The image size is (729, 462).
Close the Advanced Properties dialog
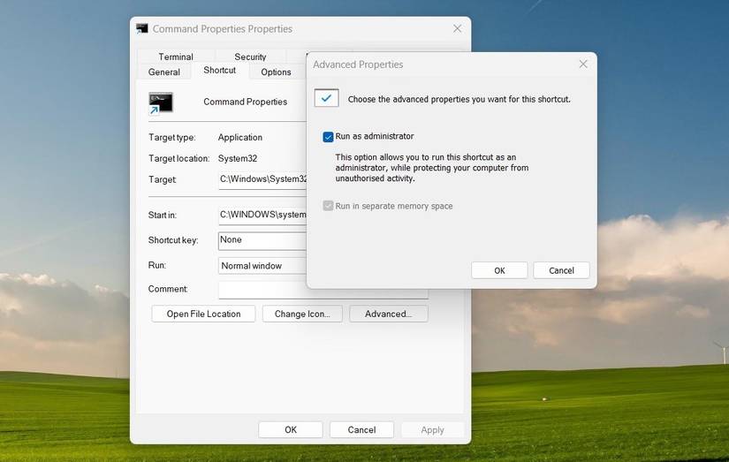click(582, 64)
